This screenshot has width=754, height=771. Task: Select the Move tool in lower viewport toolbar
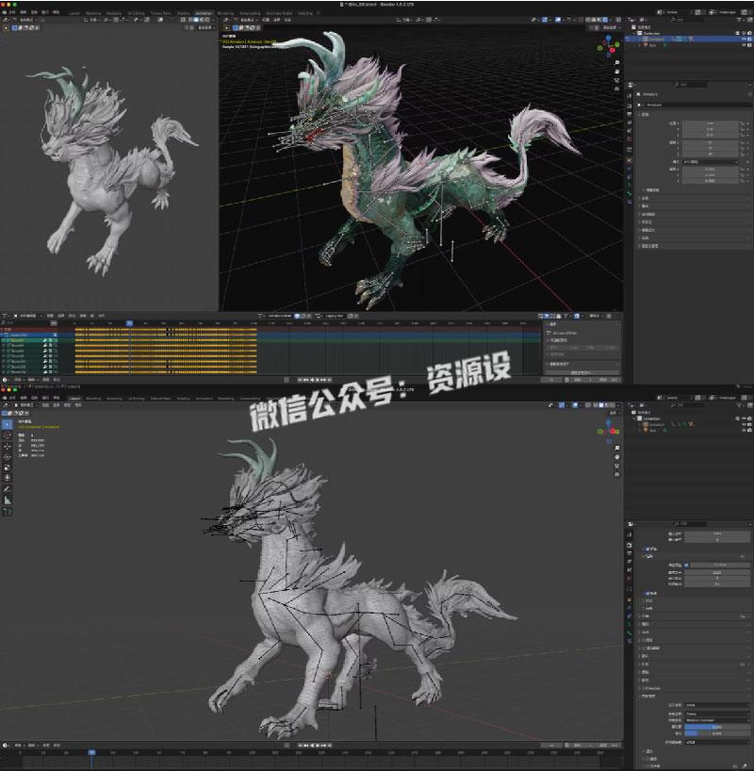click(x=7, y=449)
